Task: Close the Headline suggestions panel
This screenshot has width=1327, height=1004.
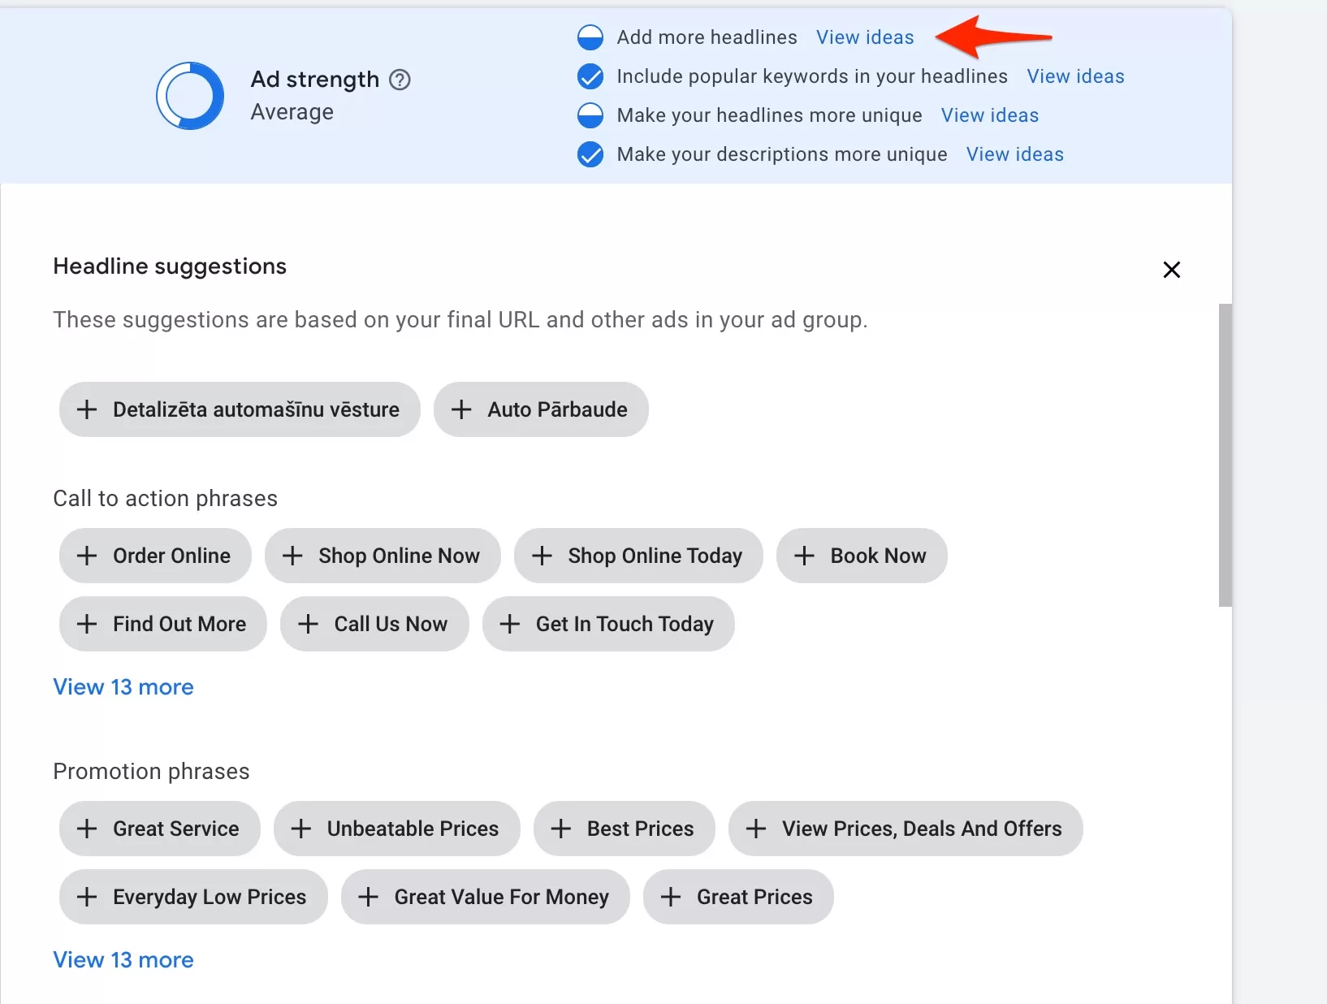Action: pos(1171,270)
